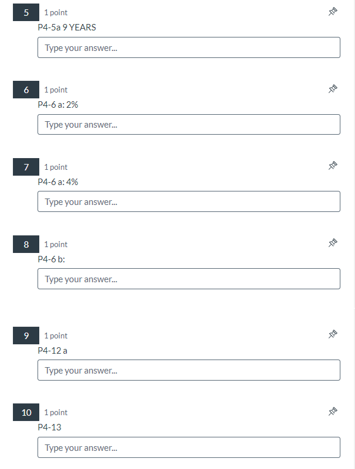This screenshot has height=469, width=355.
Task: Click the pin icon next to question 8
Action: (333, 243)
